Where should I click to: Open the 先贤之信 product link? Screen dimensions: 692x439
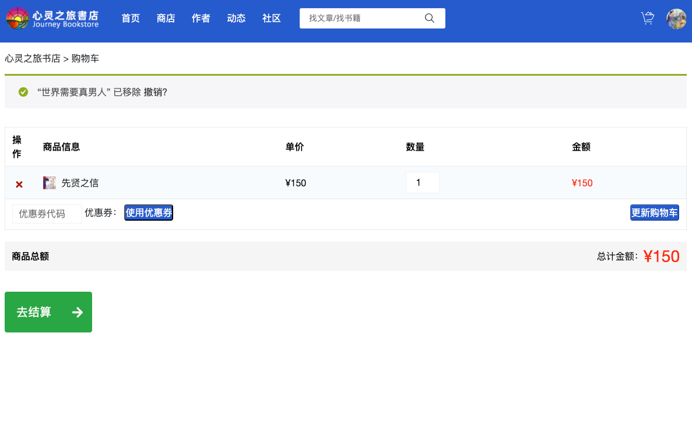[80, 183]
